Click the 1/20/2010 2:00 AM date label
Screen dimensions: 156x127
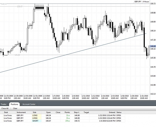coord(134,97)
